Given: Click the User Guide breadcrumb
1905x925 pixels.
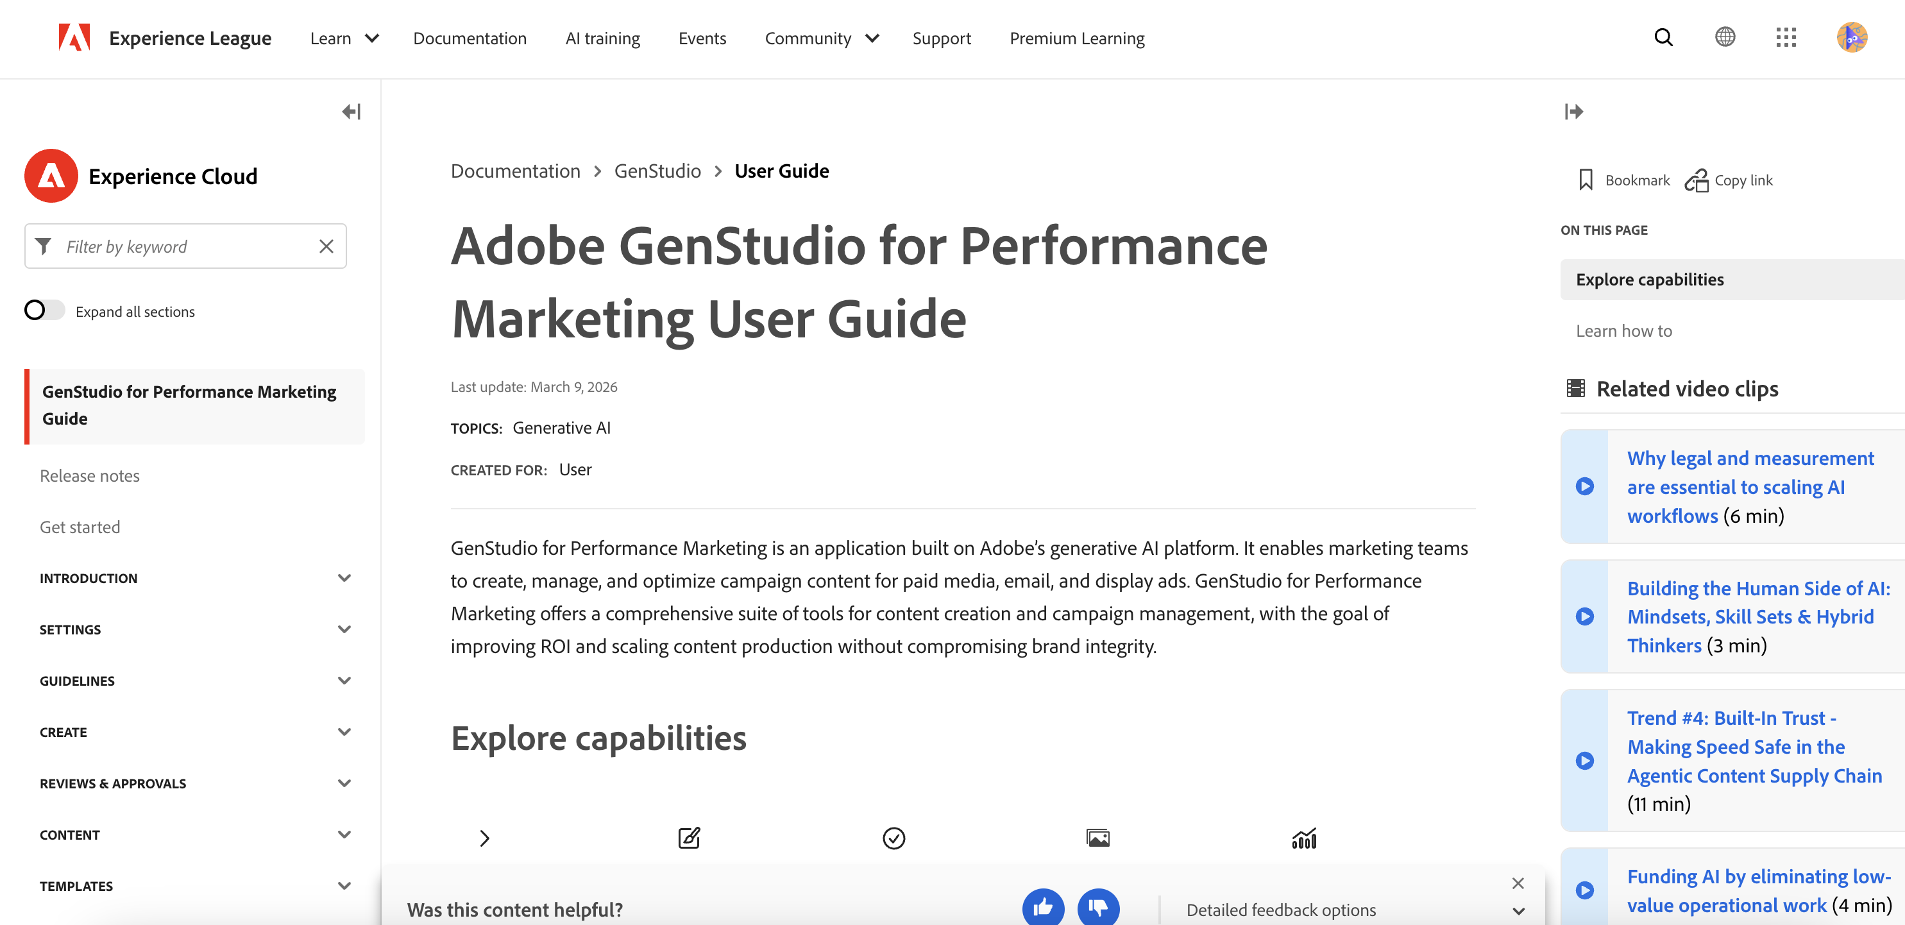Looking at the screenshot, I should 782,171.
